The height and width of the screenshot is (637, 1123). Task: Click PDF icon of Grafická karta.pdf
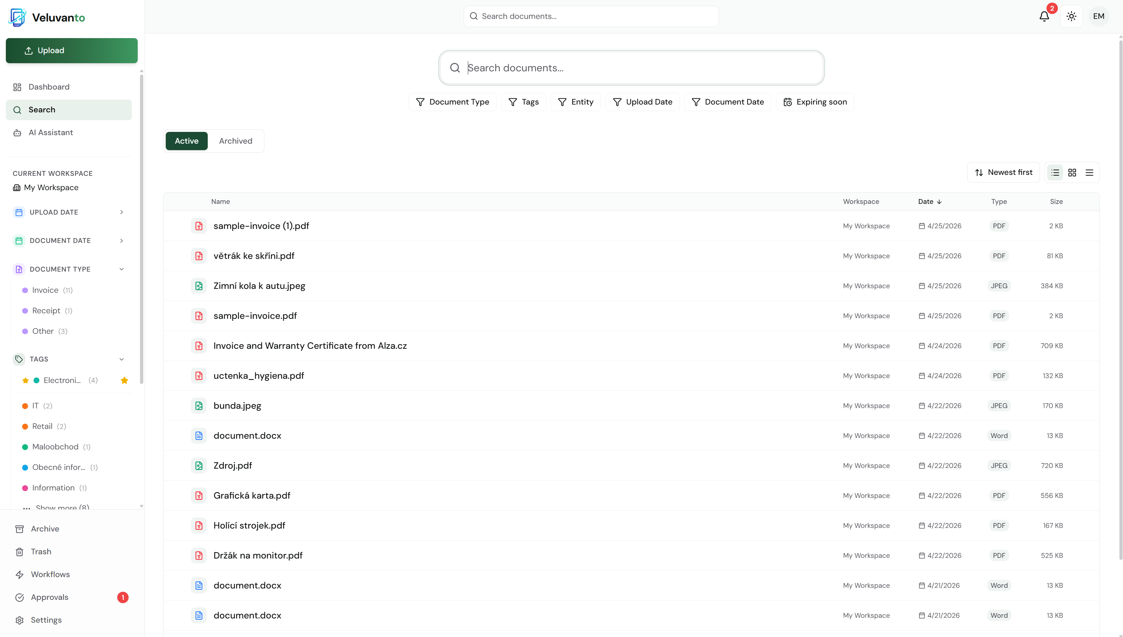coord(199,496)
